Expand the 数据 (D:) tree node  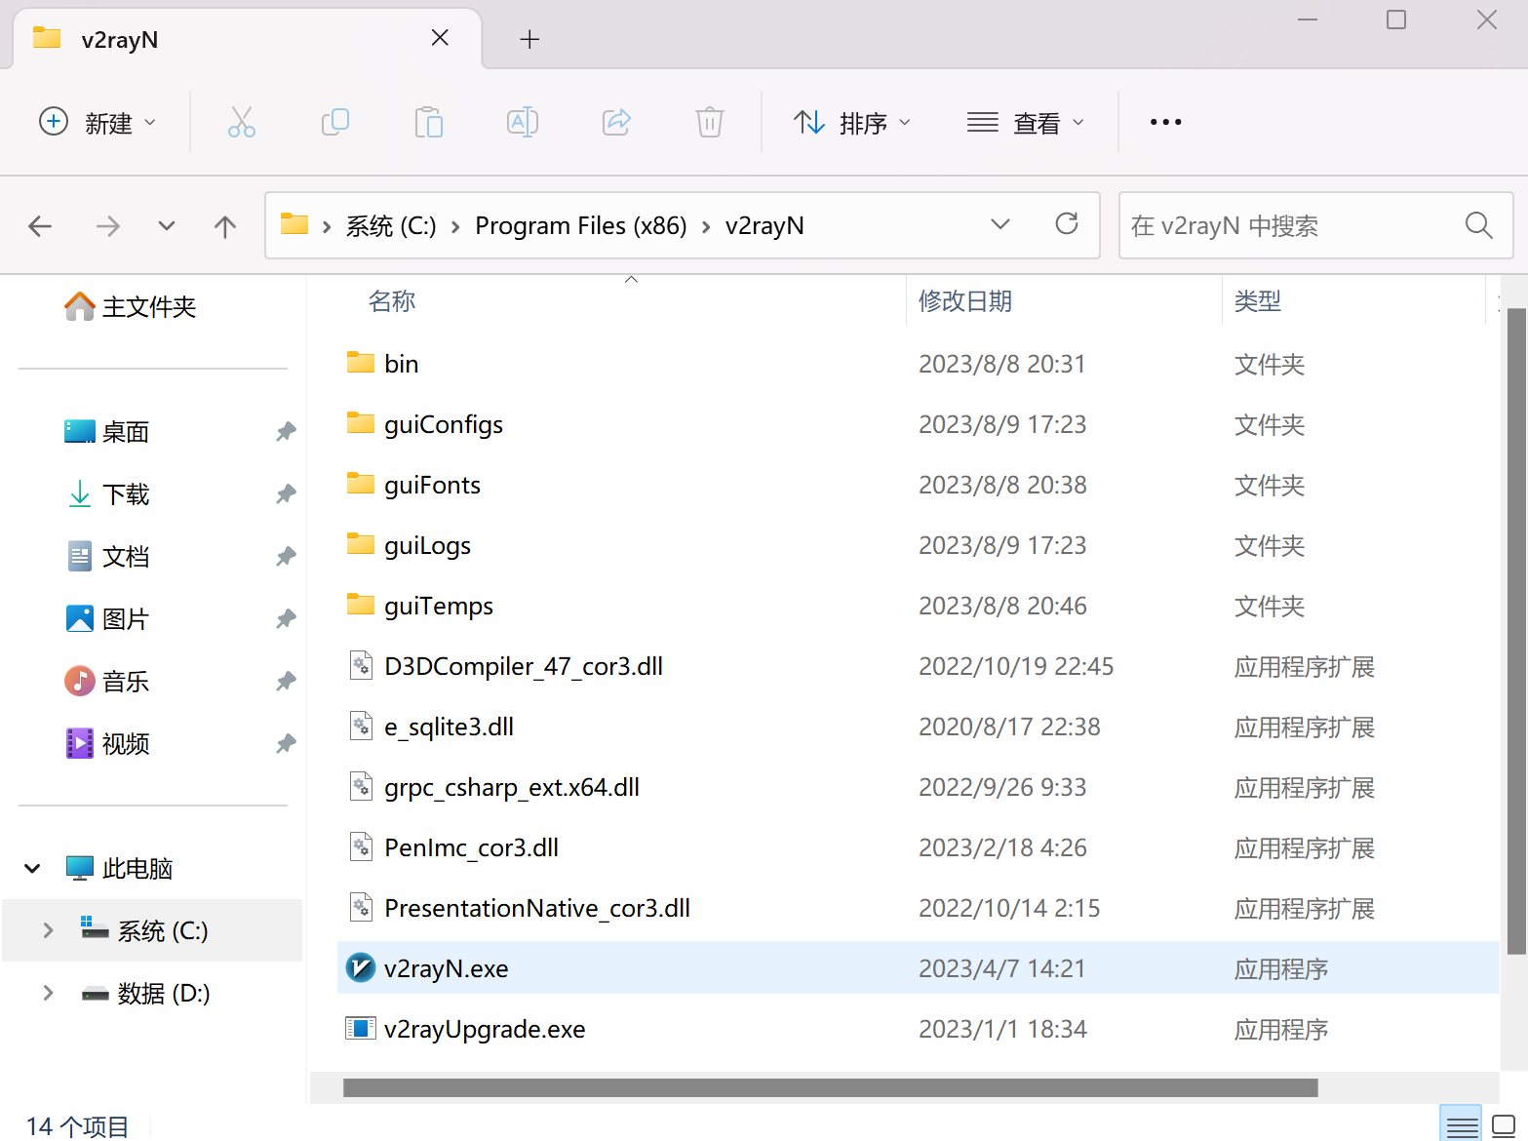tap(48, 993)
